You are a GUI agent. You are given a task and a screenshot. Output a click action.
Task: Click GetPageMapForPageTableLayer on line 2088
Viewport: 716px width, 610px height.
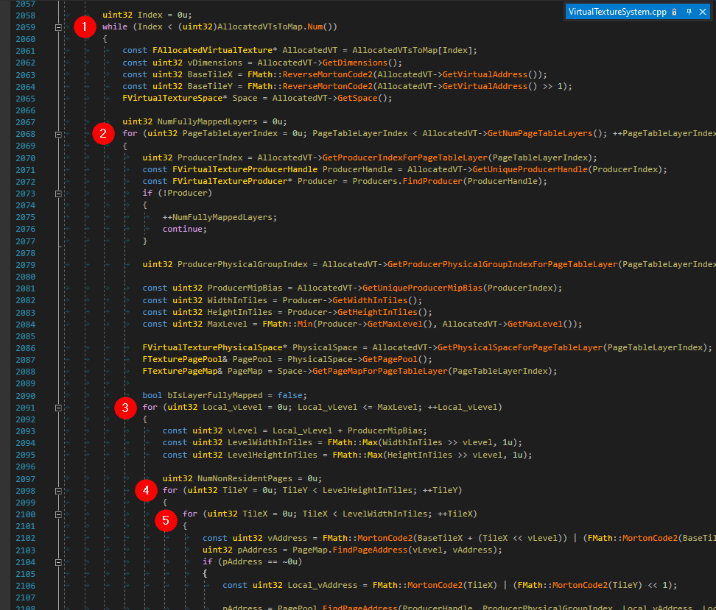[380, 372]
